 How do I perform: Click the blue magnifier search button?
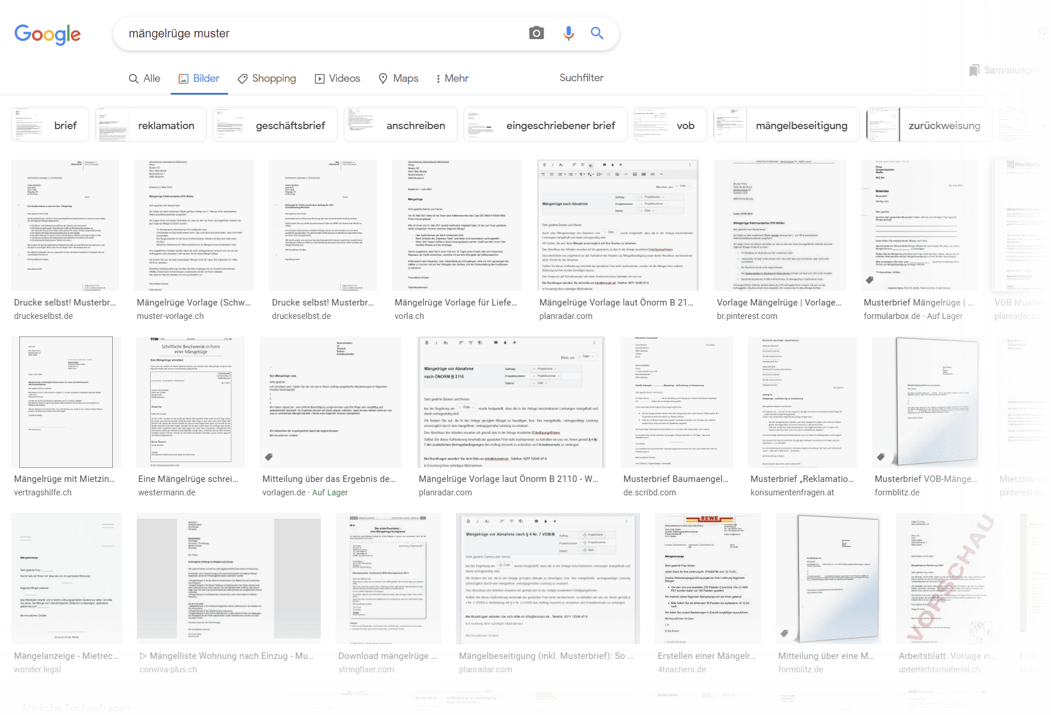(x=597, y=33)
